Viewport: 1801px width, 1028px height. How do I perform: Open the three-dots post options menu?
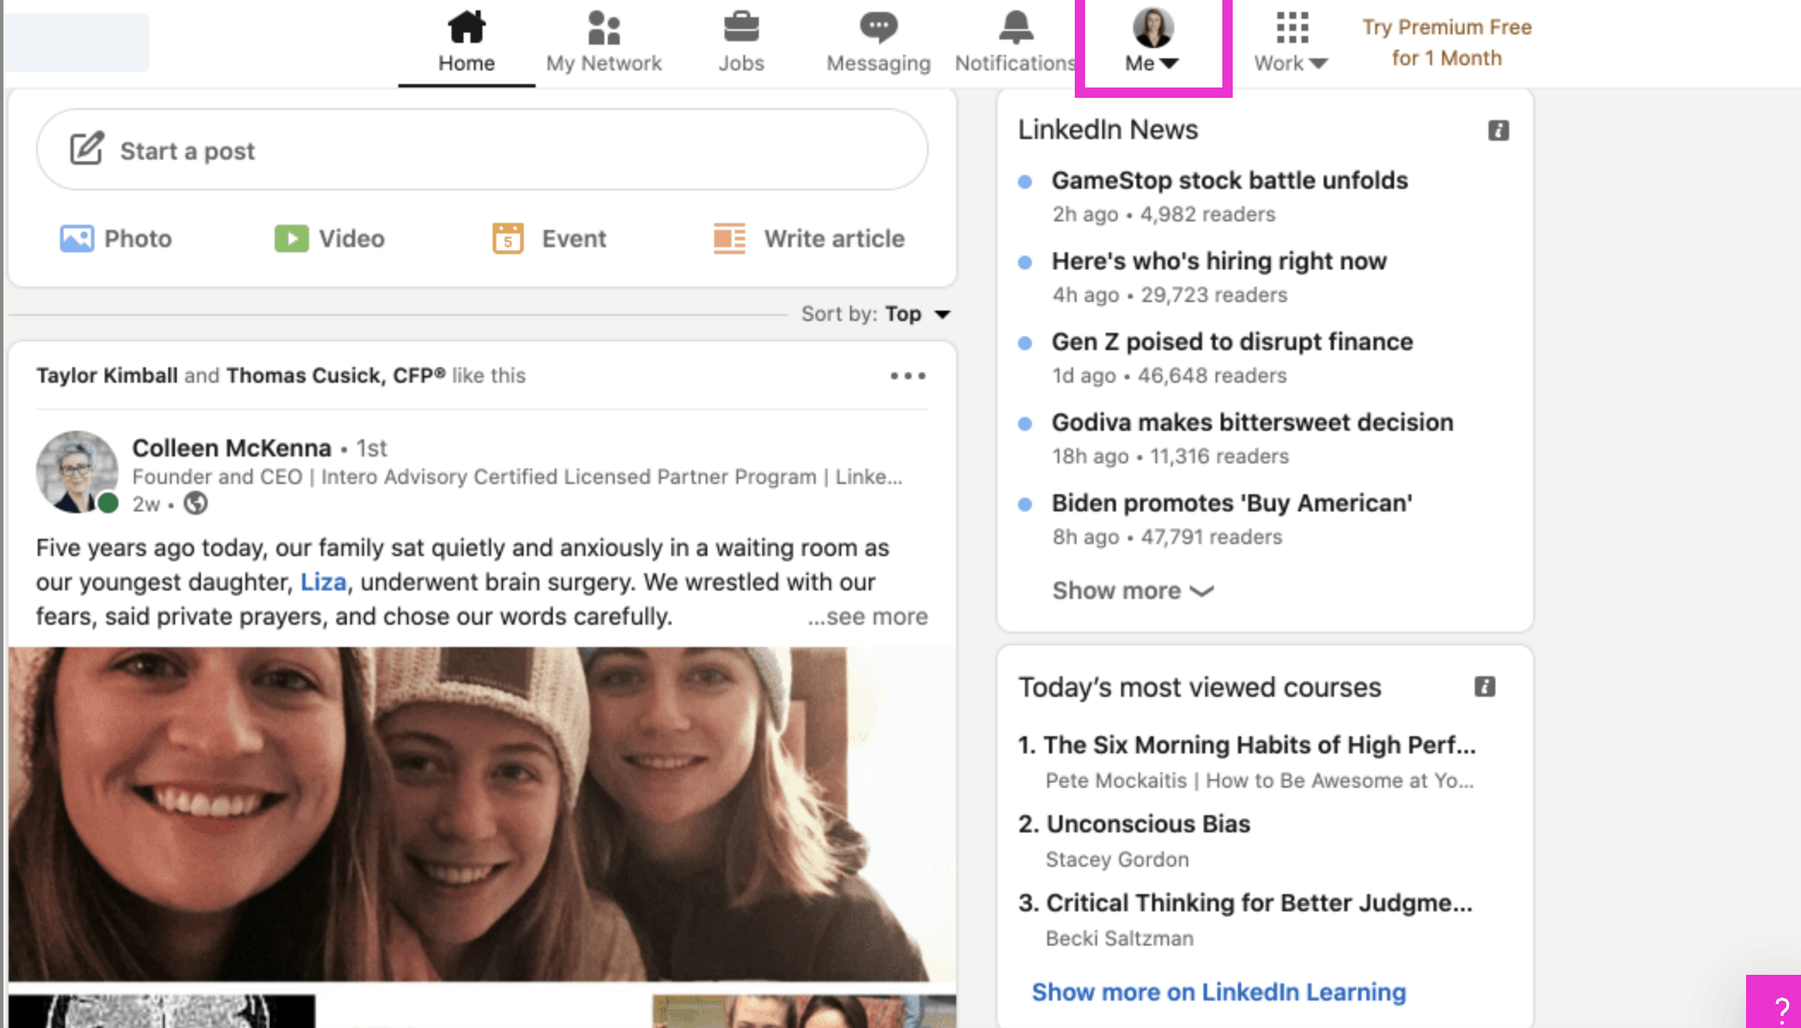click(x=907, y=376)
